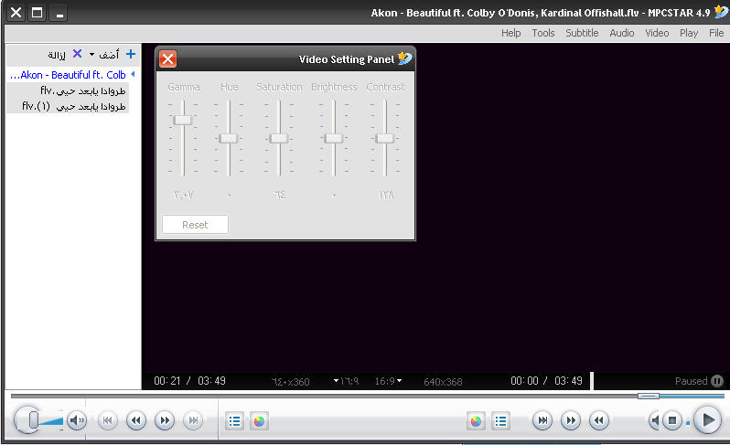Expand the add-file dropdown arrow in playlist

[x=91, y=55]
